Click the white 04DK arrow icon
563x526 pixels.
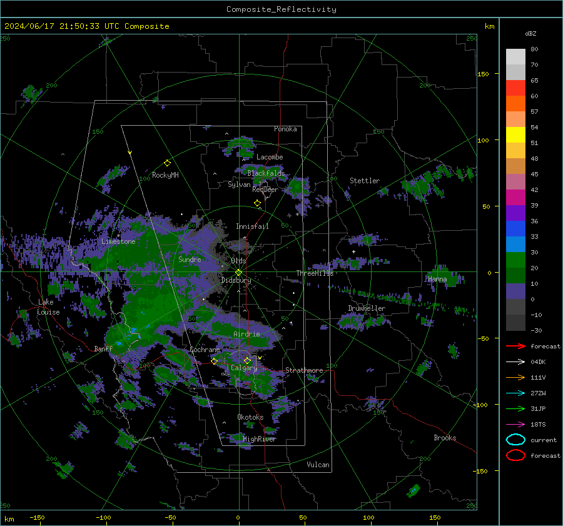pyautogui.click(x=515, y=362)
